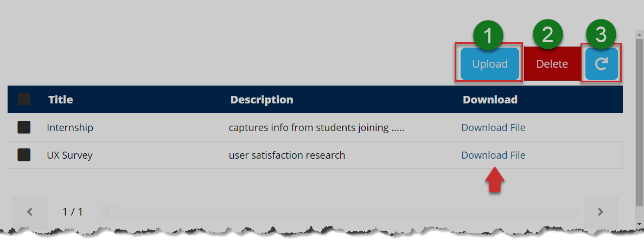Image resolution: width=644 pixels, height=241 pixels.
Task: Click the green number 1 badge
Action: [x=489, y=36]
